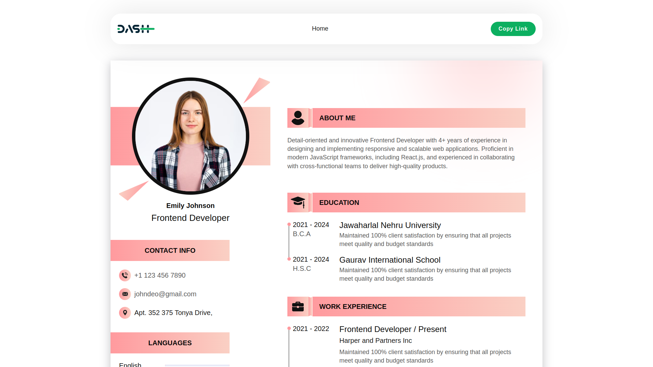Click the address Apt. 352 375 Tonya Drive
This screenshot has width=653, height=367.
pyautogui.click(x=173, y=313)
